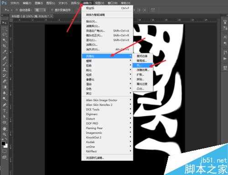Image resolution: width=228 pixels, height=175 pixels.
Task: Select the untitled document tab
Action: [32, 16]
